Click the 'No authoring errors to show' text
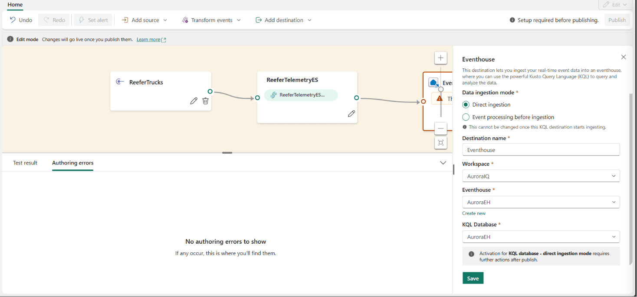The width and height of the screenshot is (637, 297). [226, 242]
